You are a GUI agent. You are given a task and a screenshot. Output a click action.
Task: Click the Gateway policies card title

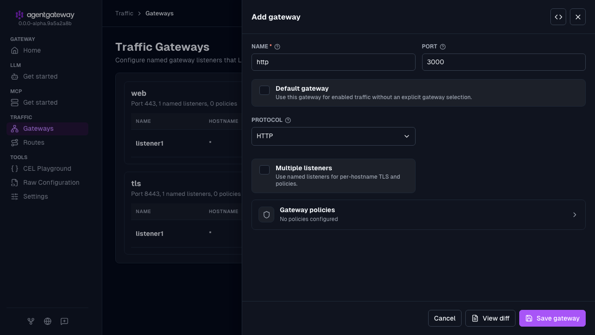pyautogui.click(x=307, y=210)
